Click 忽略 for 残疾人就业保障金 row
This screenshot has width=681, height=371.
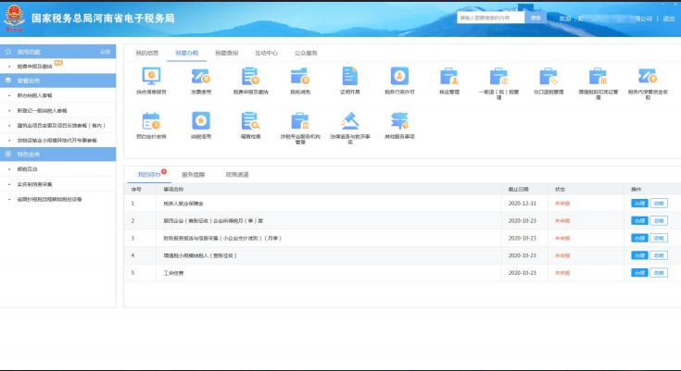(659, 204)
